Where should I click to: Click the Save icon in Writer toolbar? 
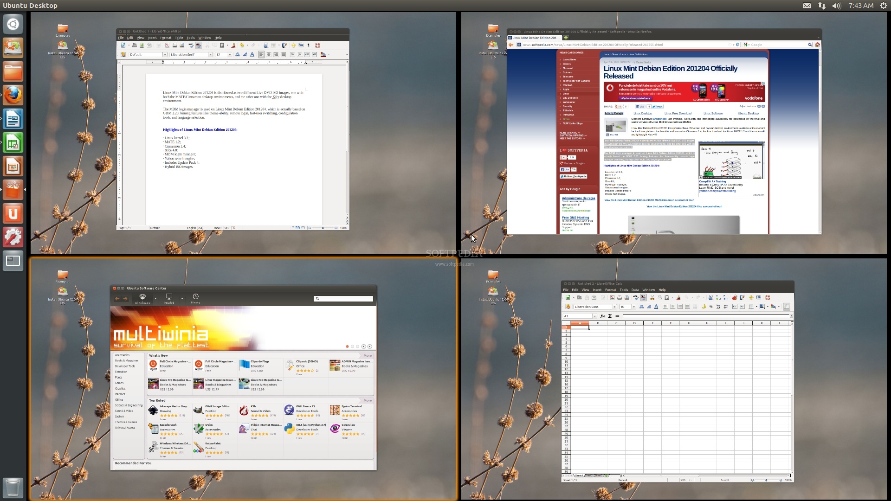[x=142, y=45]
